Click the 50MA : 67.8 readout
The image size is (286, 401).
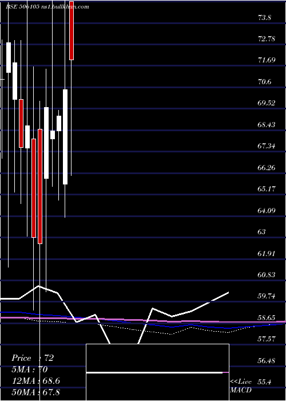[35, 392]
